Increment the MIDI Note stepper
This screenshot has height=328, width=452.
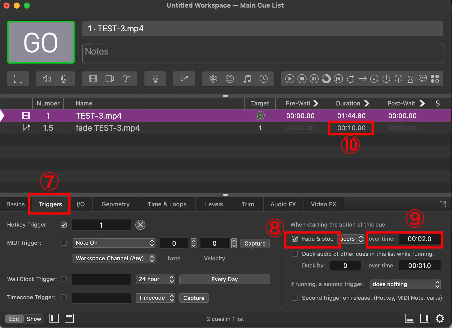coord(194,241)
